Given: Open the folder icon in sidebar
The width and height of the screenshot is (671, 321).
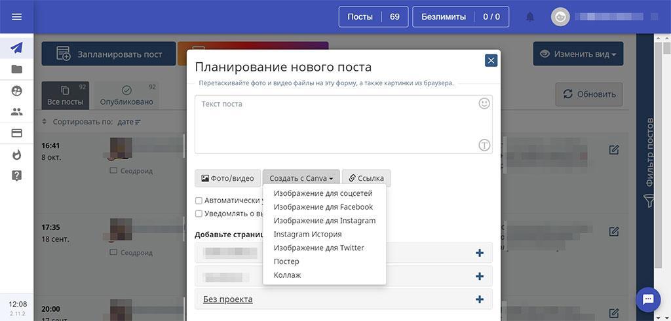Looking at the screenshot, I should coord(16,69).
